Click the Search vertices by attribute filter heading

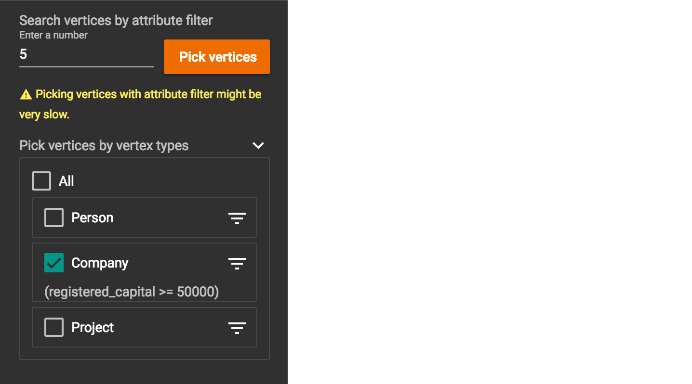point(116,20)
